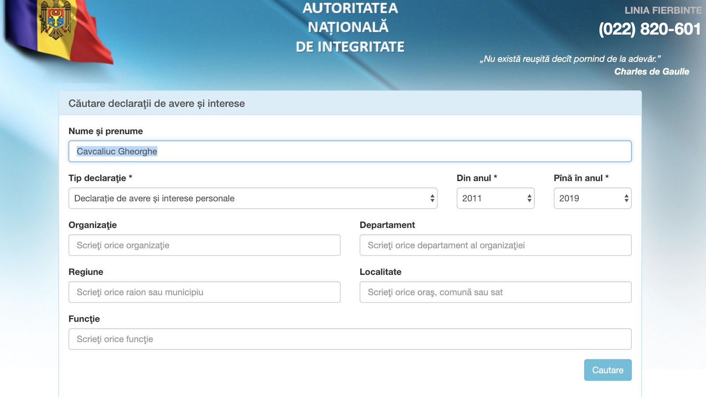Image resolution: width=706 pixels, height=397 pixels.
Task: Click the Nume și prenume label
Action: click(x=106, y=131)
